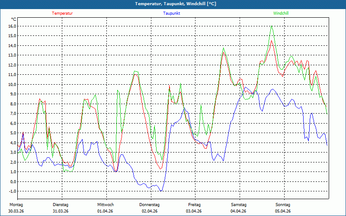The height and width of the screenshot is (216, 346).
Task: Pick the Samstag day label
Action: pyautogui.click(x=238, y=205)
